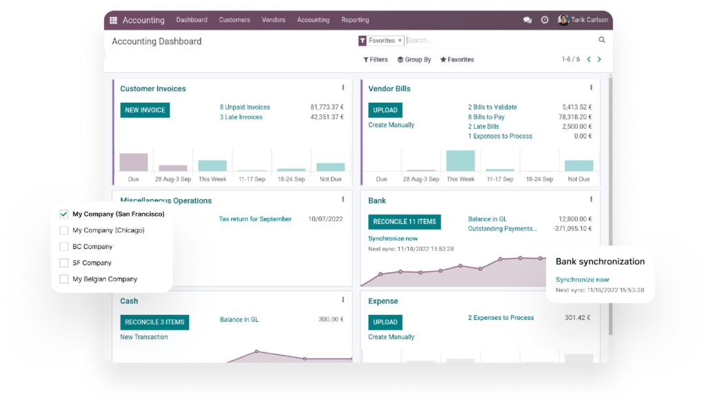The image size is (706, 406).
Task: Open Tax return for September link
Action: [x=255, y=219]
